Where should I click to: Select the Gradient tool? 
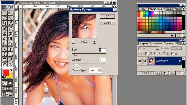pyautogui.click(x=11, y=38)
